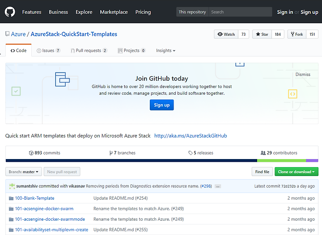View 893 commits
The width and height of the screenshot is (322, 235).
click(45, 153)
